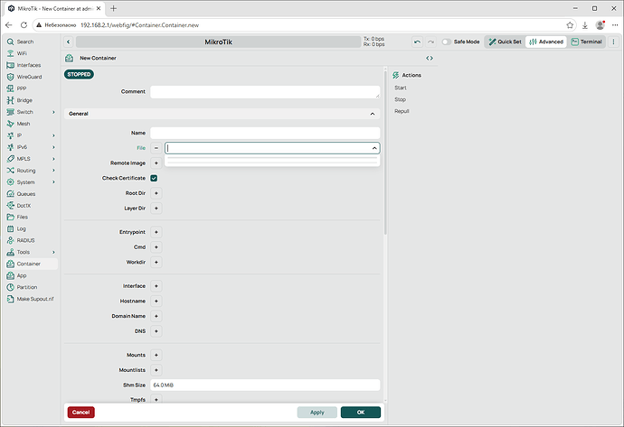
Task: Expand the Routing submenu
Action: pyautogui.click(x=53, y=171)
